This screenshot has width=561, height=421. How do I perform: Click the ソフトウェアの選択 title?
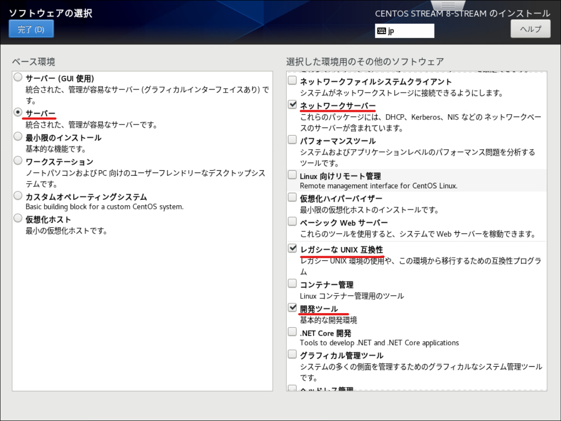[x=50, y=13]
